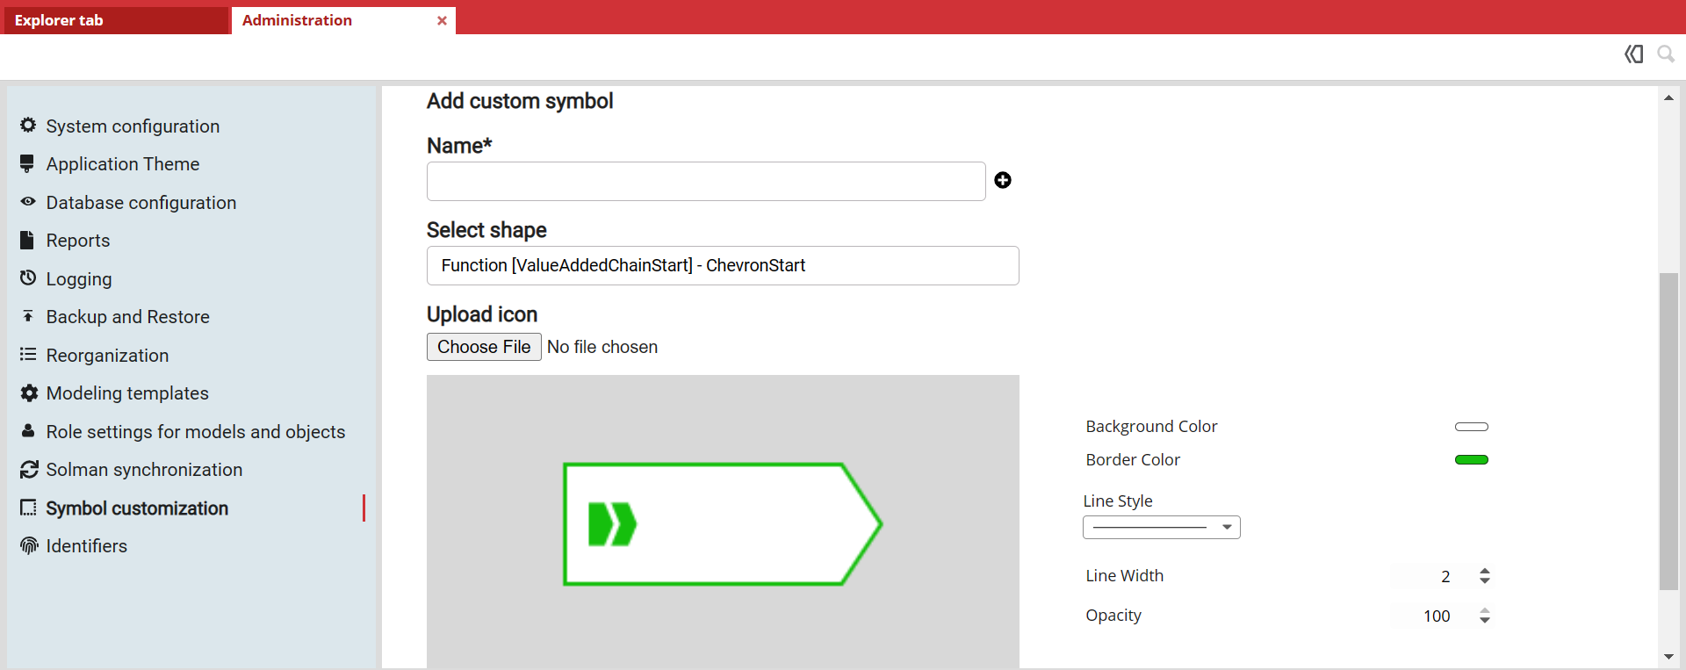Click the Choose File button
This screenshot has width=1686, height=670.
pos(484,347)
